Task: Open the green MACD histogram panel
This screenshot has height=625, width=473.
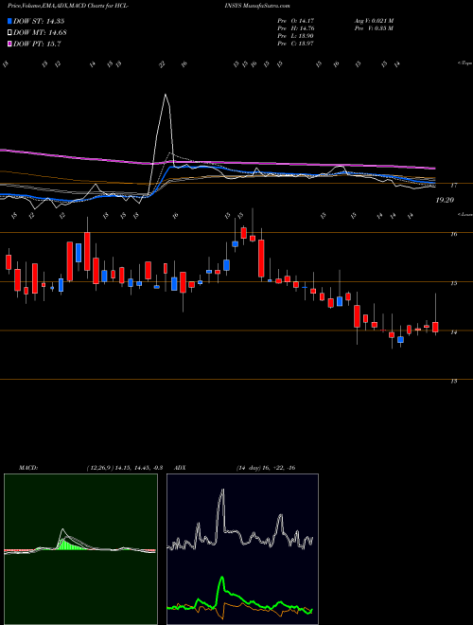Action: pyautogui.click(x=80, y=549)
